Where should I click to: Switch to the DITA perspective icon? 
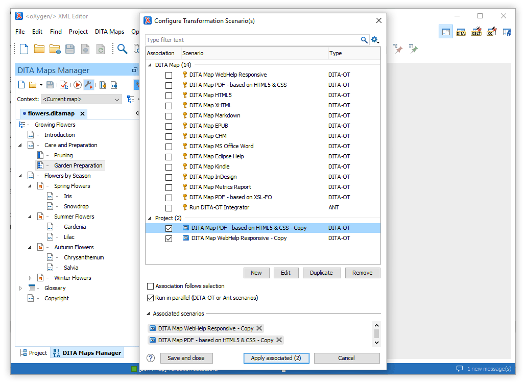click(461, 32)
